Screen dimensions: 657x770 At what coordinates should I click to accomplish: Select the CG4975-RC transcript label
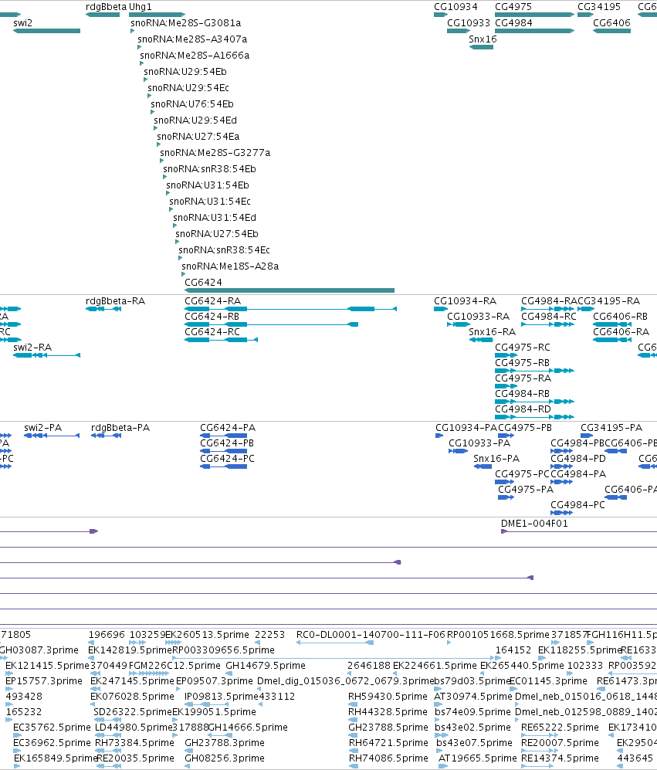coord(523,348)
